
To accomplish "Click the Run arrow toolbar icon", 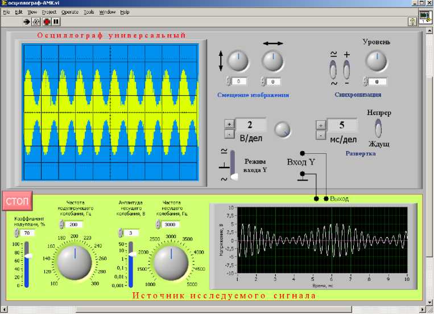I will (x=26, y=22).
